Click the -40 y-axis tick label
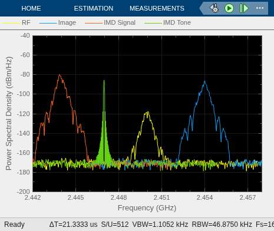This screenshot has height=231, width=274. pos(25,35)
